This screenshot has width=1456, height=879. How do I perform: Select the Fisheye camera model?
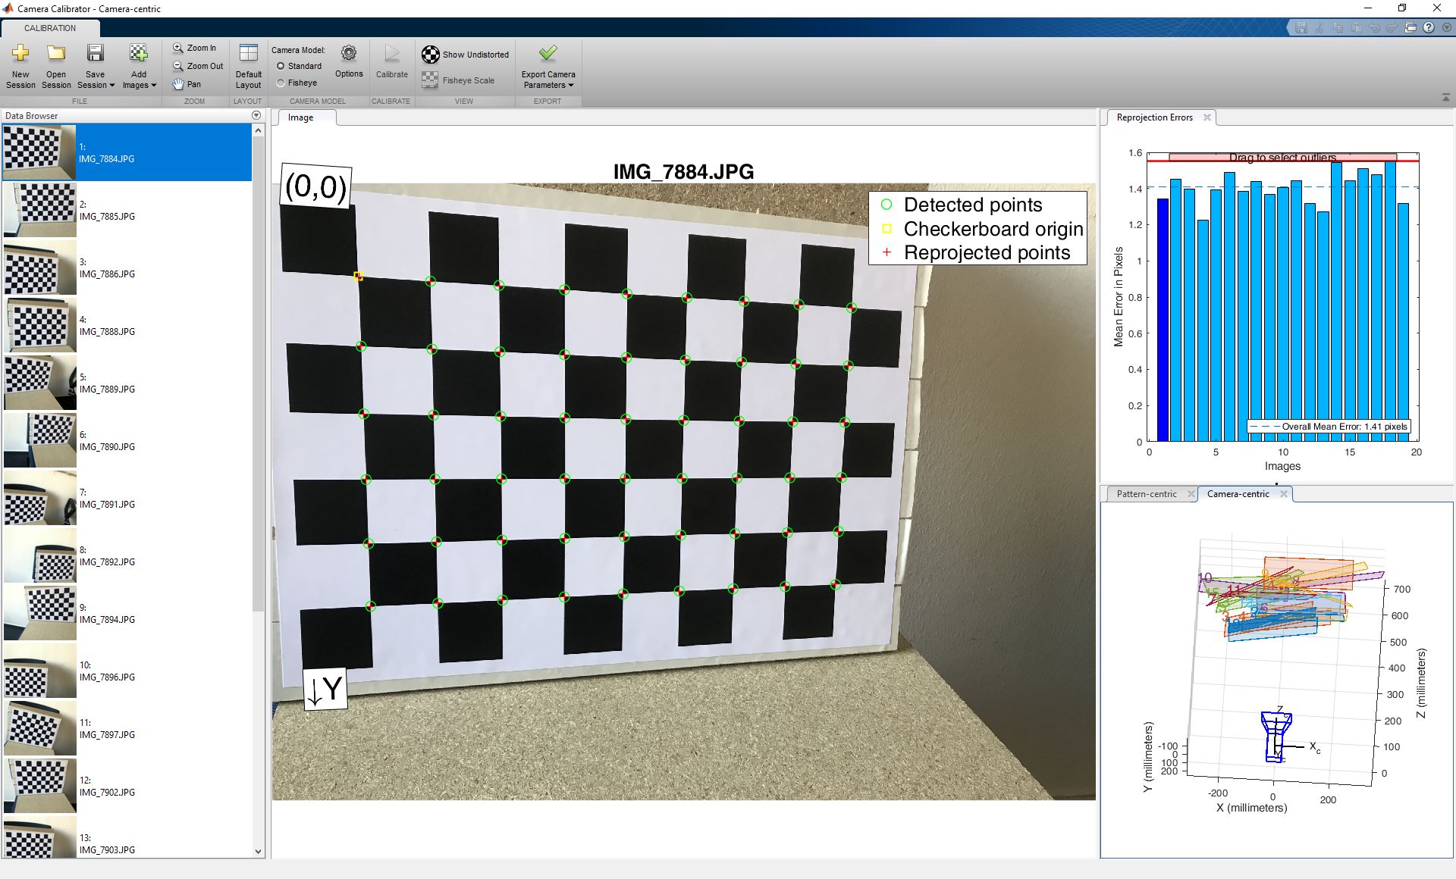coord(281,83)
